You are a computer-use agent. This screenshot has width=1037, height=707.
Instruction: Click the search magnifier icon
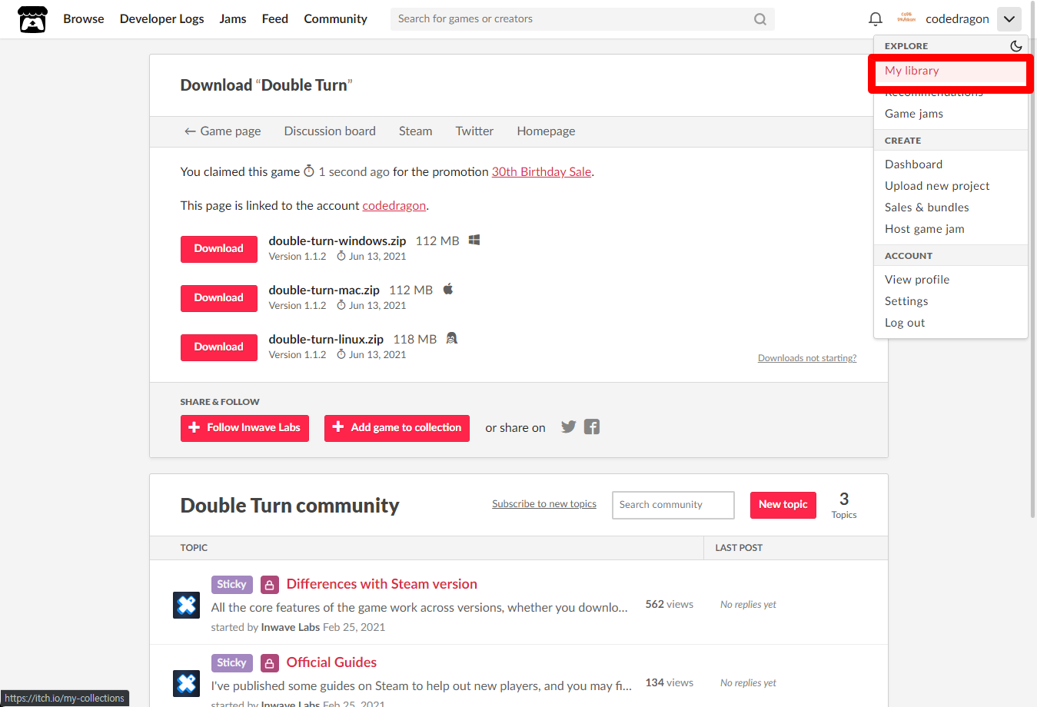760,19
